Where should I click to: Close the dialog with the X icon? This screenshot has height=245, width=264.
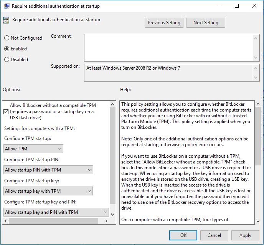click(x=254, y=6)
